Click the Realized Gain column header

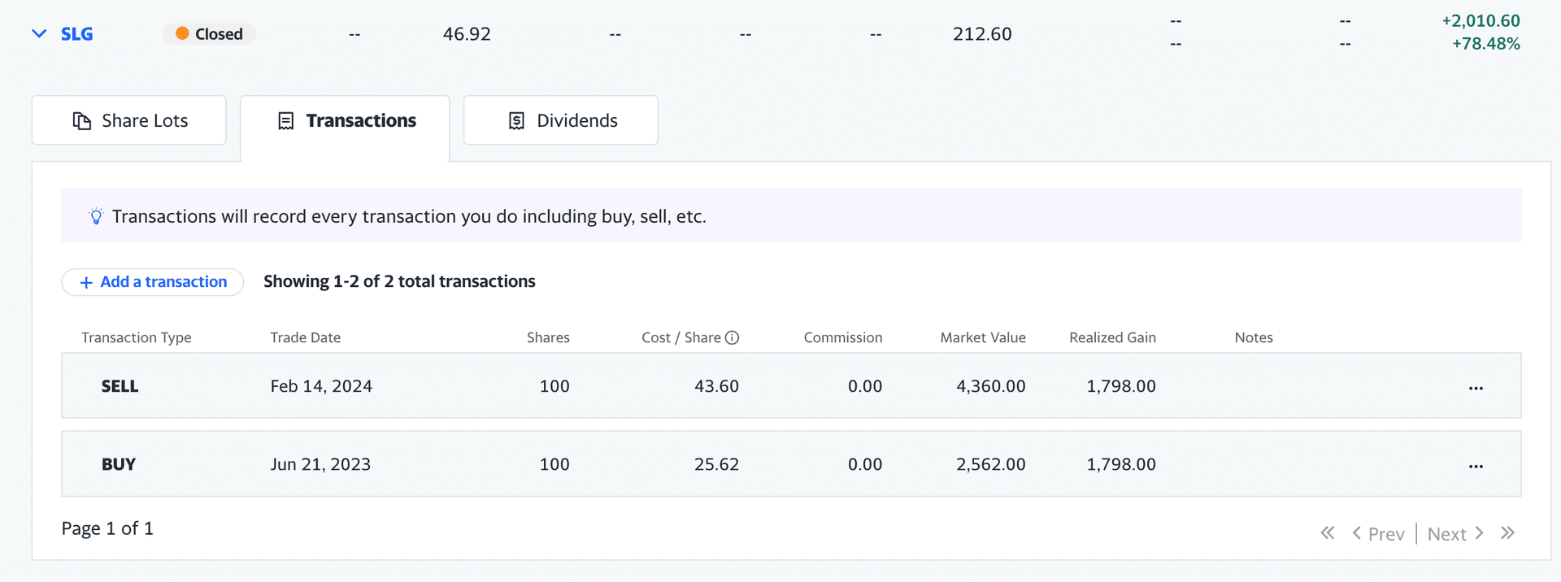pyautogui.click(x=1112, y=337)
